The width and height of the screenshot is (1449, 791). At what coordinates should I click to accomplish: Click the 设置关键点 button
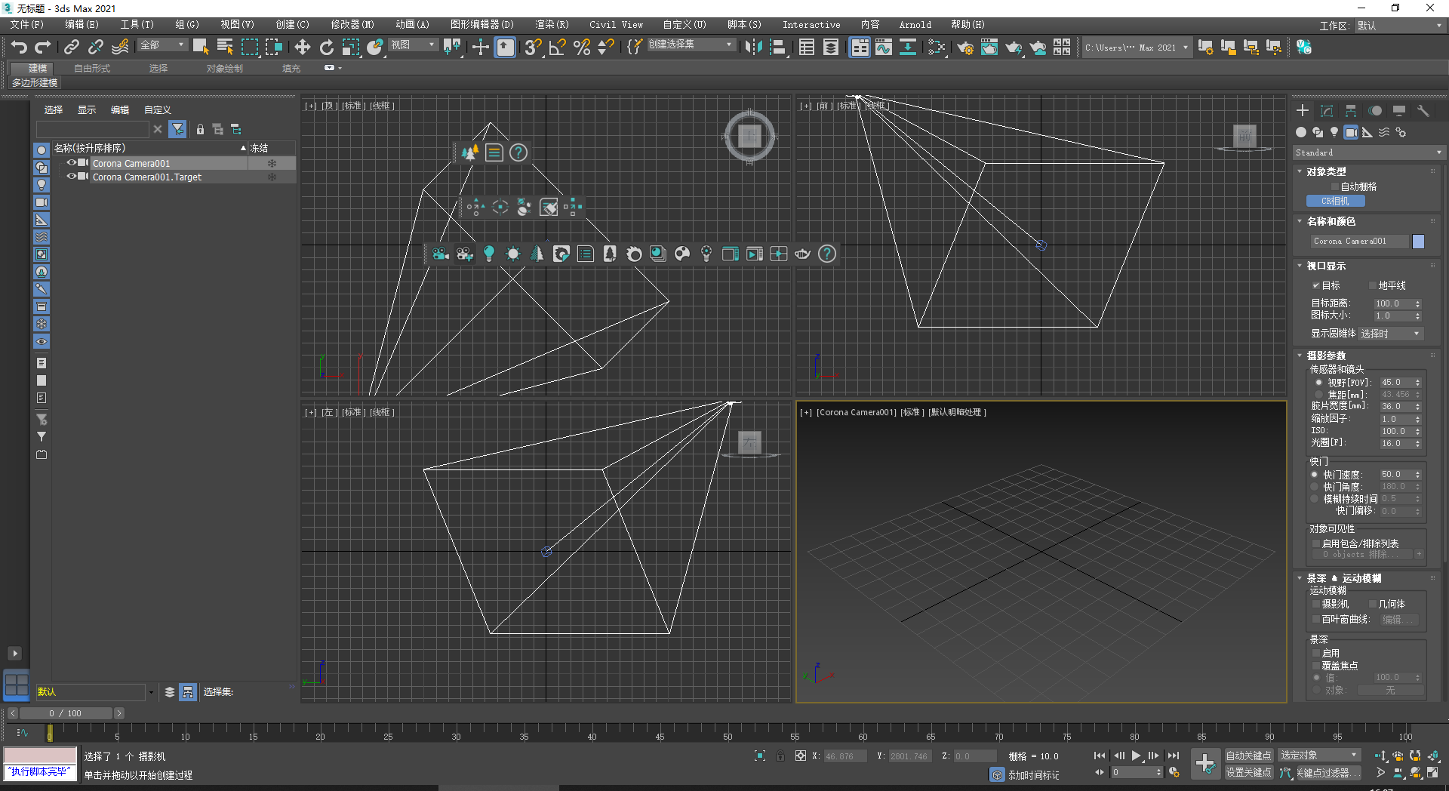pos(1249,772)
